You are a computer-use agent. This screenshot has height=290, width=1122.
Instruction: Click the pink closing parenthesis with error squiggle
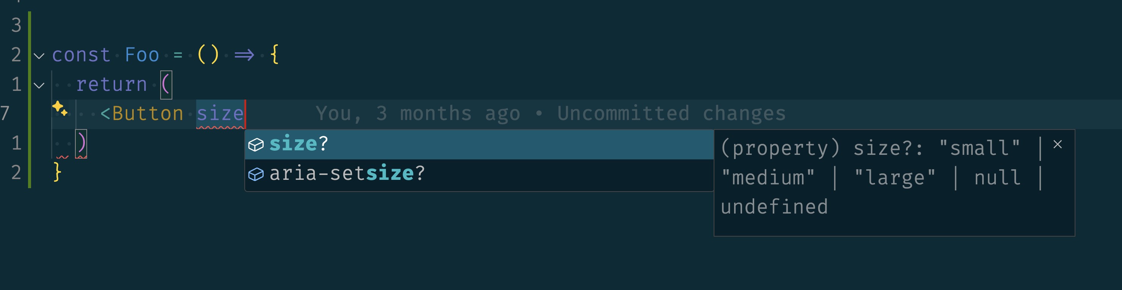pyautogui.click(x=81, y=143)
